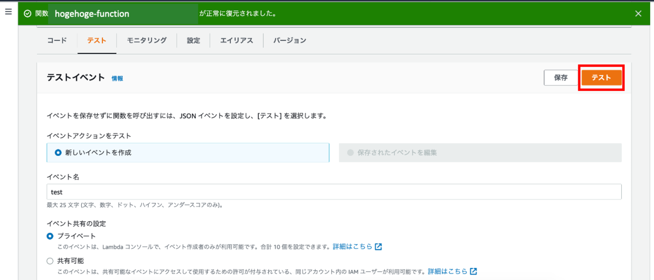Screen dimensions: 654x280
Task: Click external-link icon after プライベート description
Action: point(378,246)
